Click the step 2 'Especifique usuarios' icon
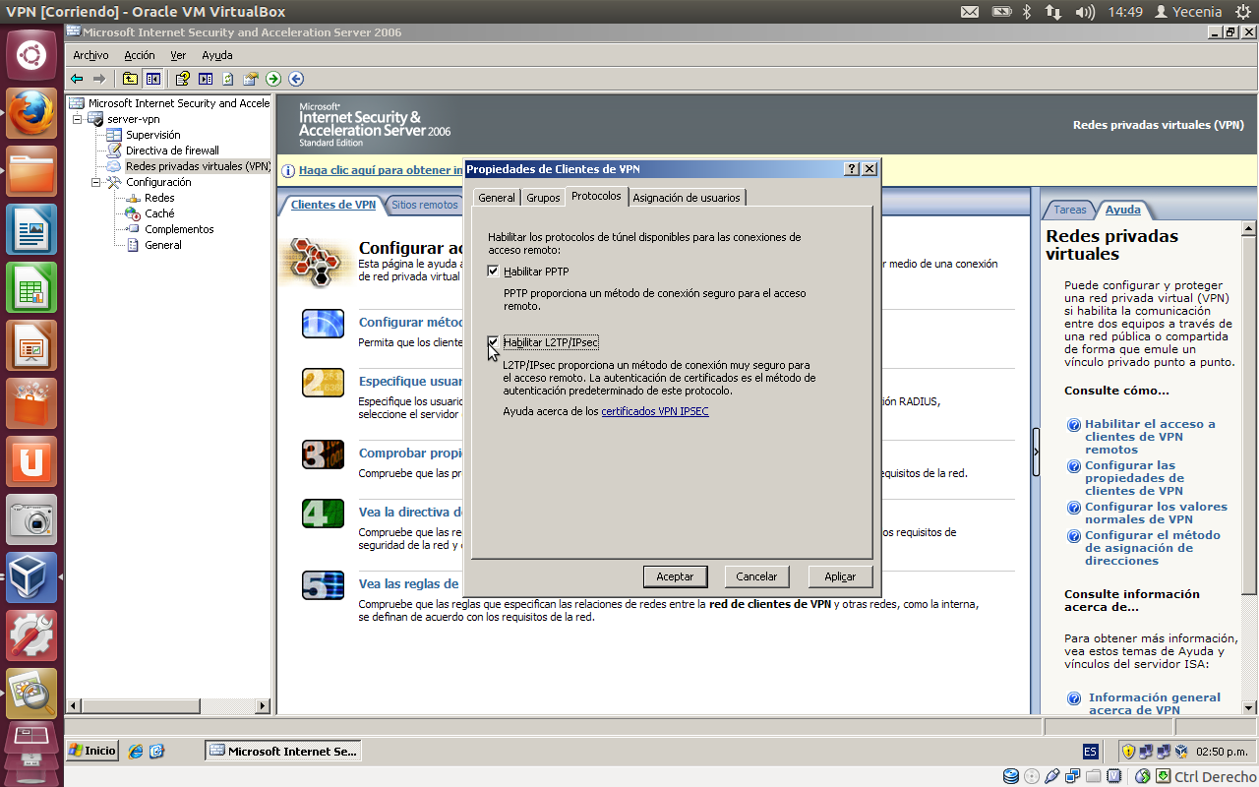1259x787 pixels. click(323, 383)
